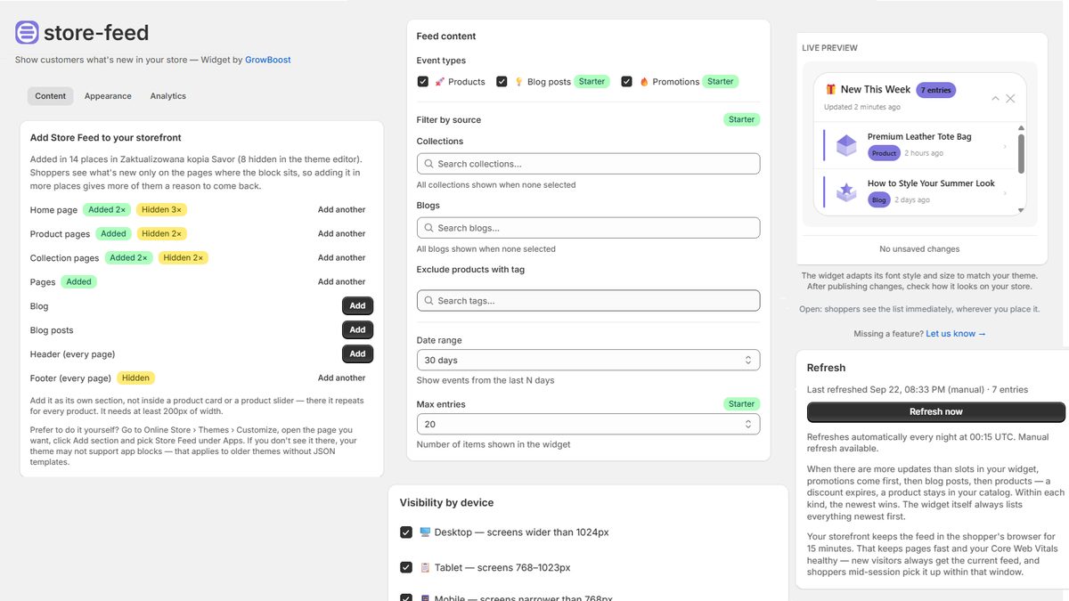The height and width of the screenshot is (601, 1069).
Task: Click the Hidden 3× badge on Home page
Action: pos(161,210)
